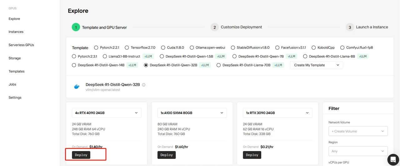Open the Region Any dropdown
Image resolution: width=400 pixels, height=166 pixels.
[358, 151]
